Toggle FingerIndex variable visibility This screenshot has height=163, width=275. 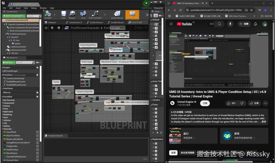[x=37, y=146]
